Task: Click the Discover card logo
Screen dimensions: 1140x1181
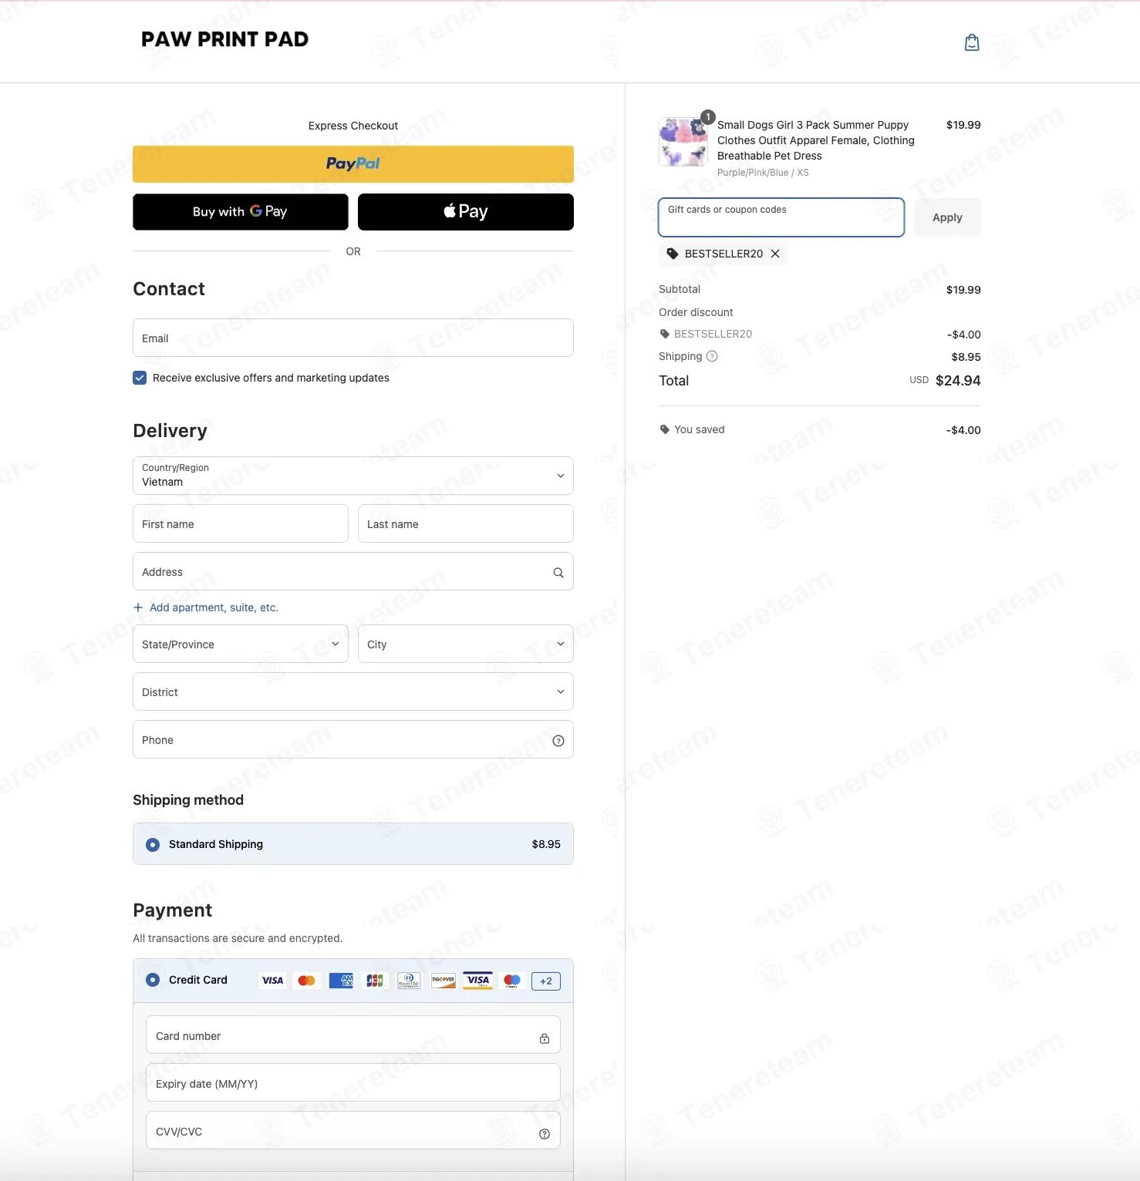Action: [x=444, y=981]
